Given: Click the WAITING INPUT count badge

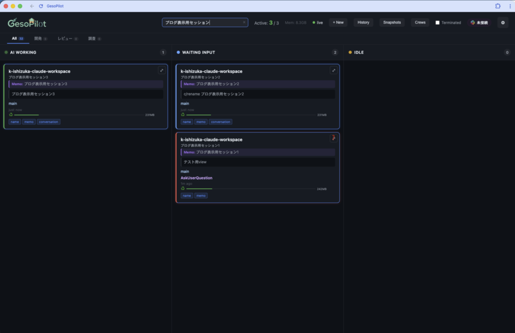Looking at the screenshot, I should pyautogui.click(x=335, y=53).
